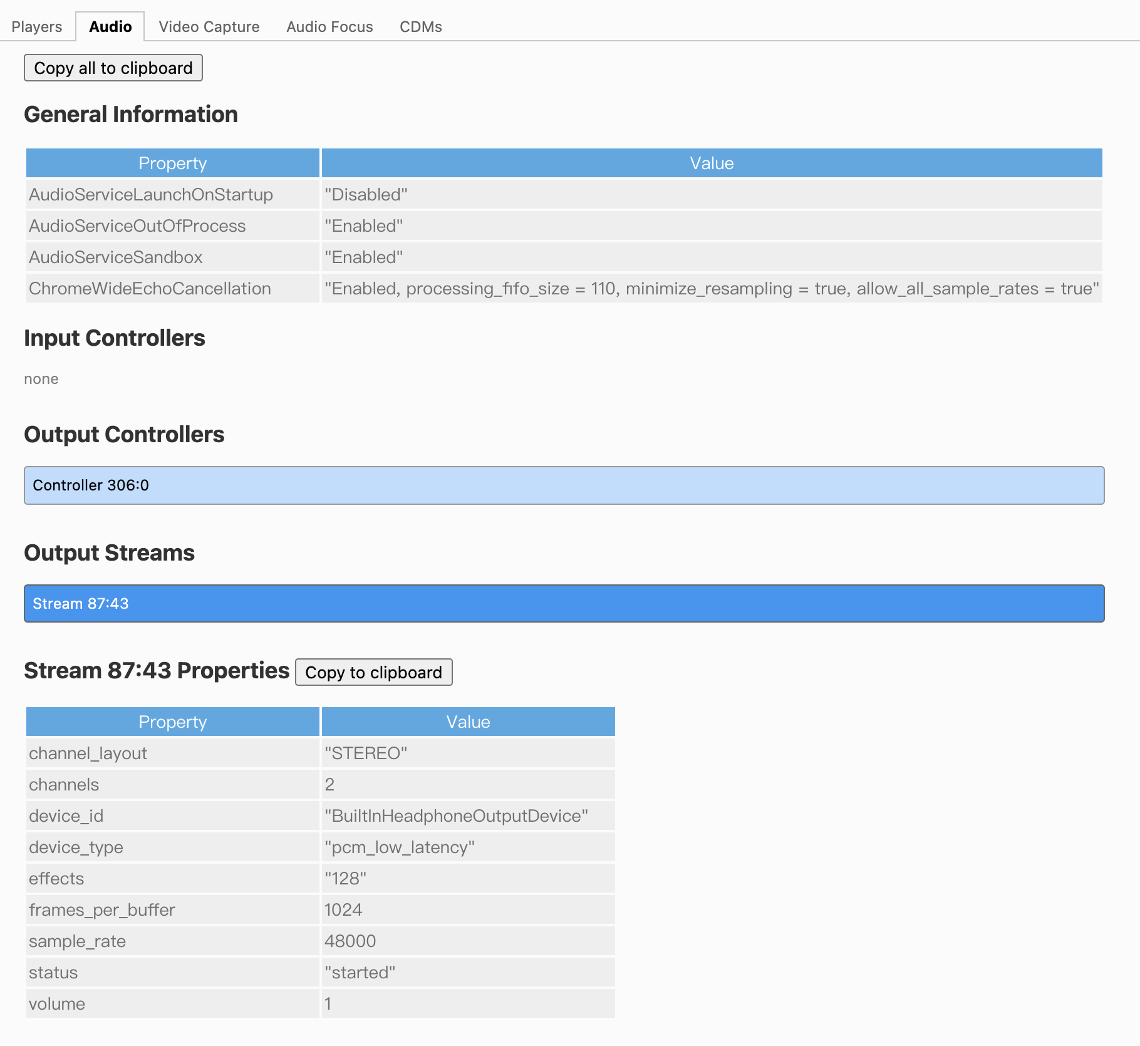1140x1046 pixels.
Task: Click the Copy all to clipboard button
Action: [113, 68]
